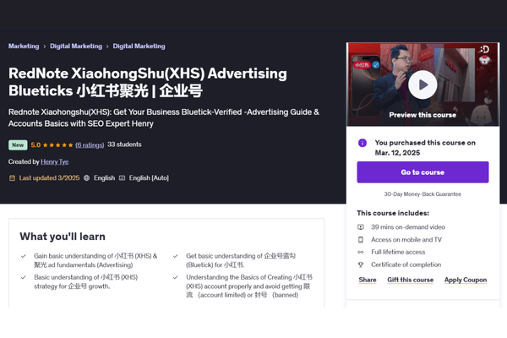Image resolution: width=507 pixels, height=338 pixels.
Task: Click the full lifetime access infinity icon
Action: point(362,252)
